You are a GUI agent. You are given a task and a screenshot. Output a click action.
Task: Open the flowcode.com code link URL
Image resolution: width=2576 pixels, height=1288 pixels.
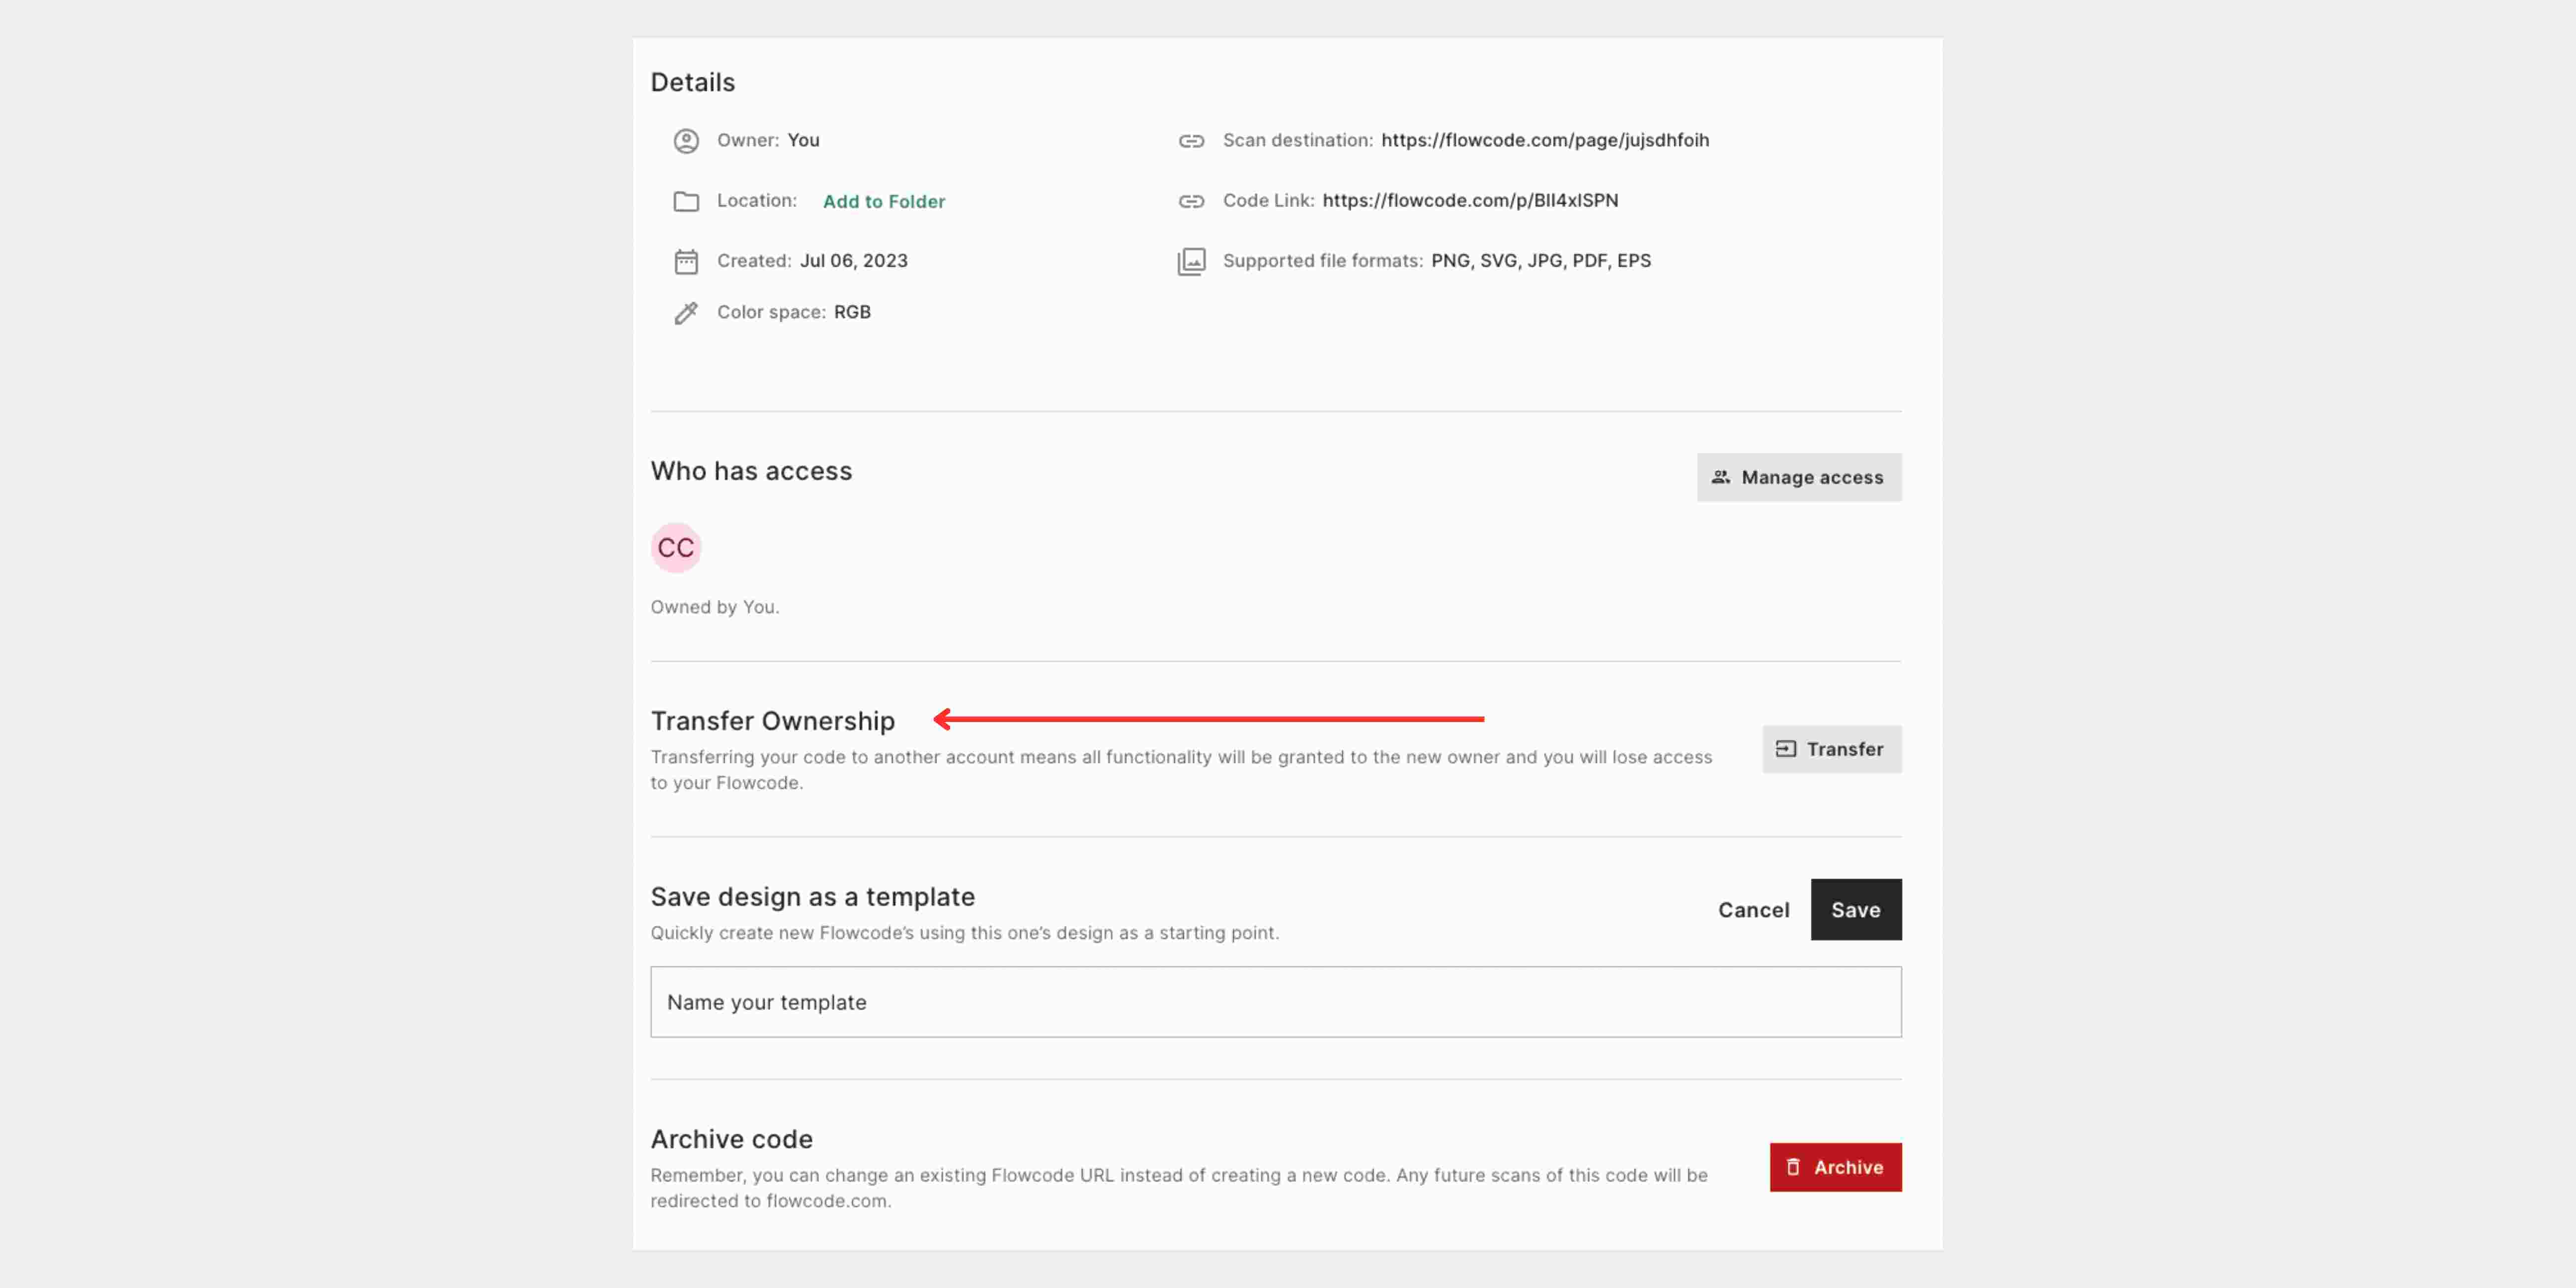click(x=1470, y=200)
